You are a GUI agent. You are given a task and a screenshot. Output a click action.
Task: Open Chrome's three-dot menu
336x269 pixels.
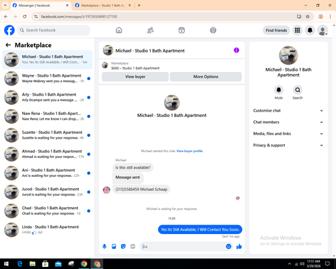tap(330, 17)
